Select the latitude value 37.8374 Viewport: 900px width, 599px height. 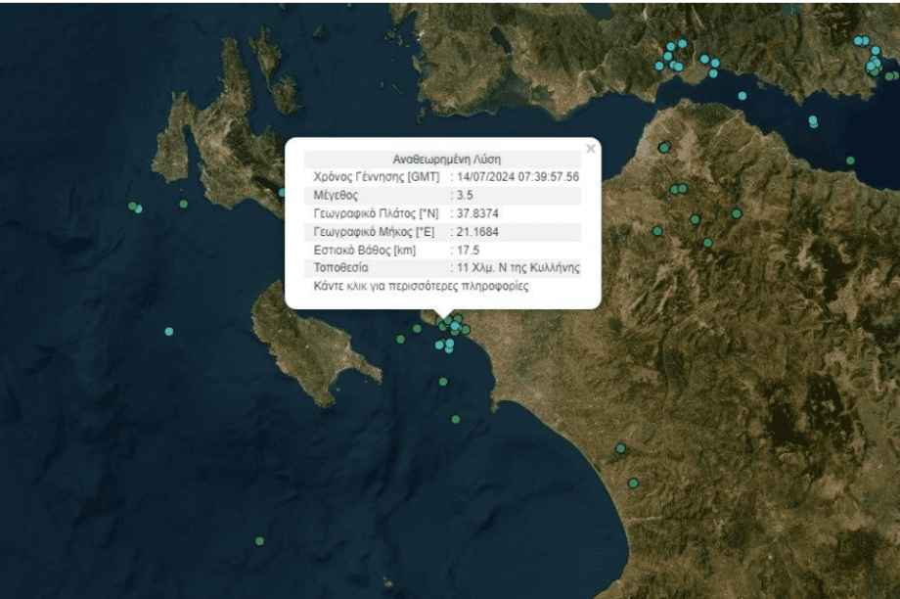coord(475,213)
